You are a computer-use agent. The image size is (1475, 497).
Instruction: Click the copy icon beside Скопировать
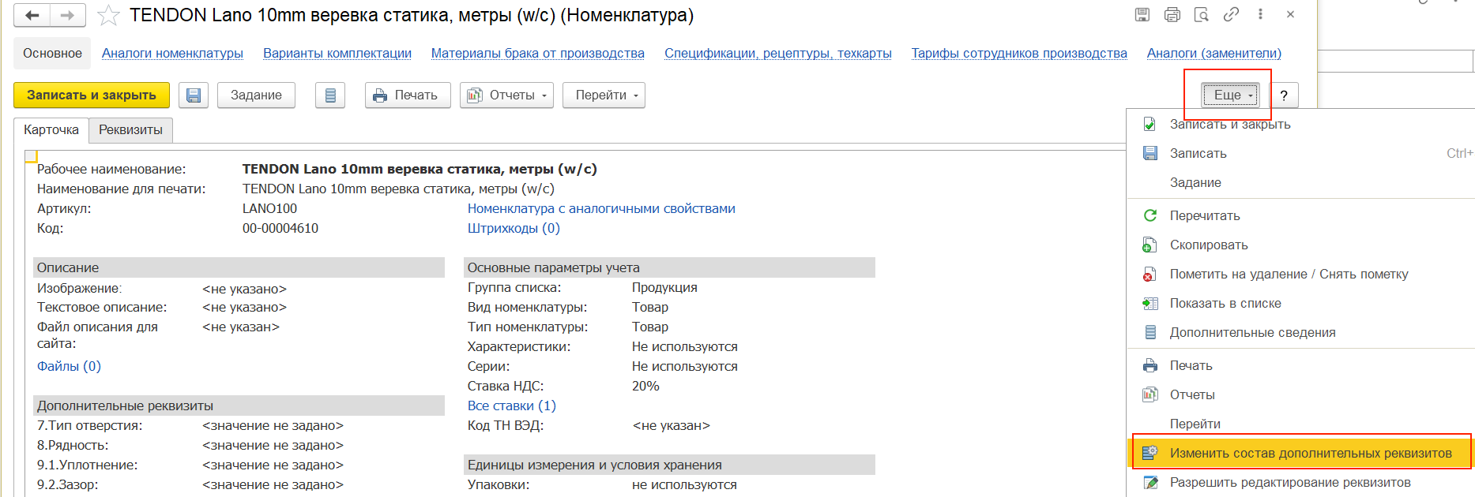tap(1150, 245)
